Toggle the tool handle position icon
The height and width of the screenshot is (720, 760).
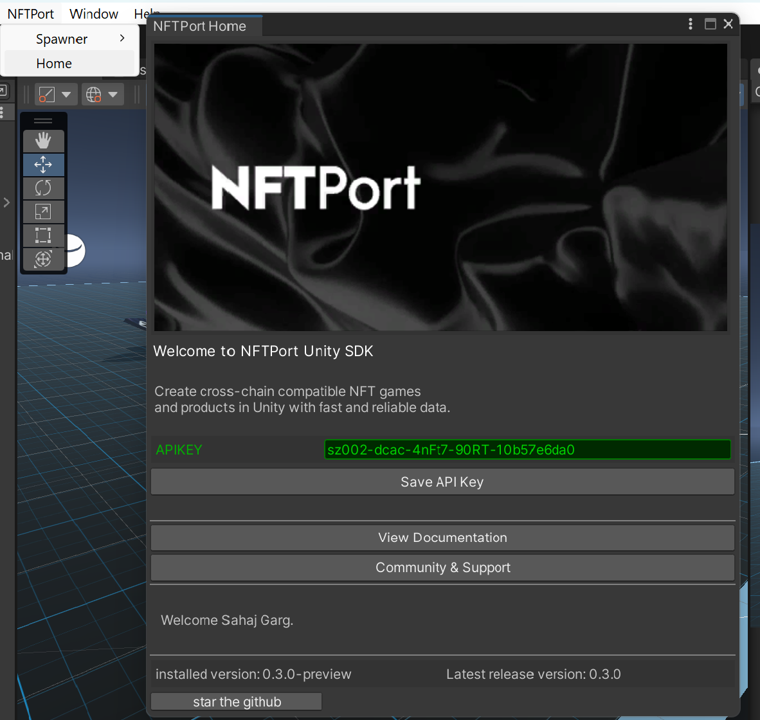tap(46, 94)
